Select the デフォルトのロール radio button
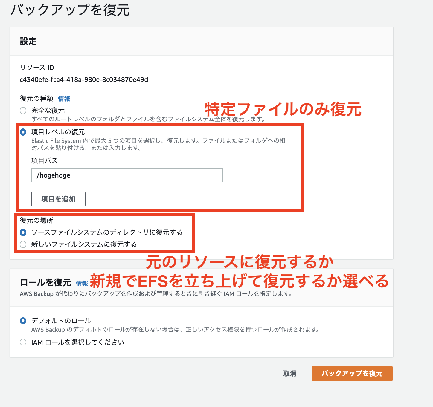The image size is (433, 407). pyautogui.click(x=23, y=321)
